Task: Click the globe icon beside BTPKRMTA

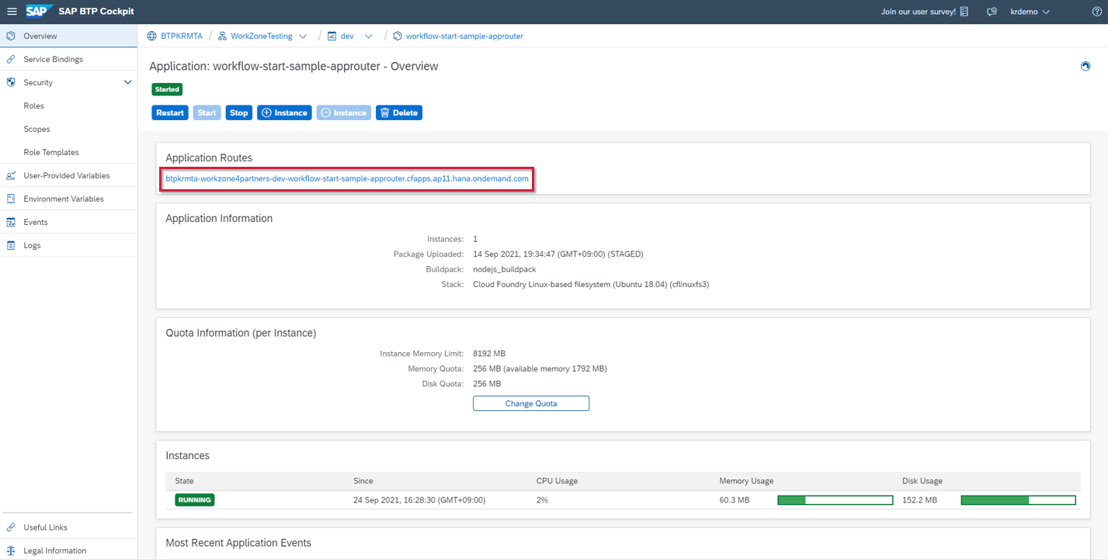Action: pos(152,36)
